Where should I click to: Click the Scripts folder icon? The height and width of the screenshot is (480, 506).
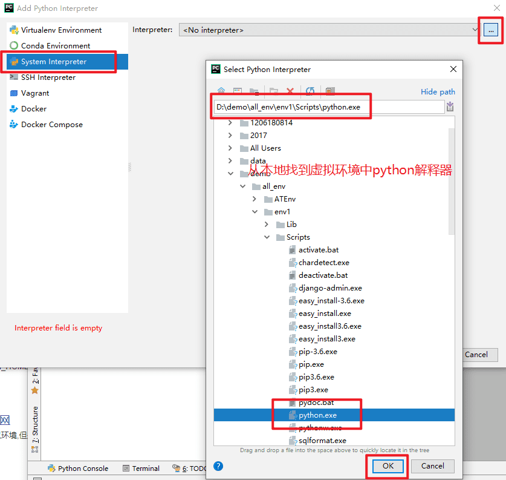pyautogui.click(x=280, y=237)
